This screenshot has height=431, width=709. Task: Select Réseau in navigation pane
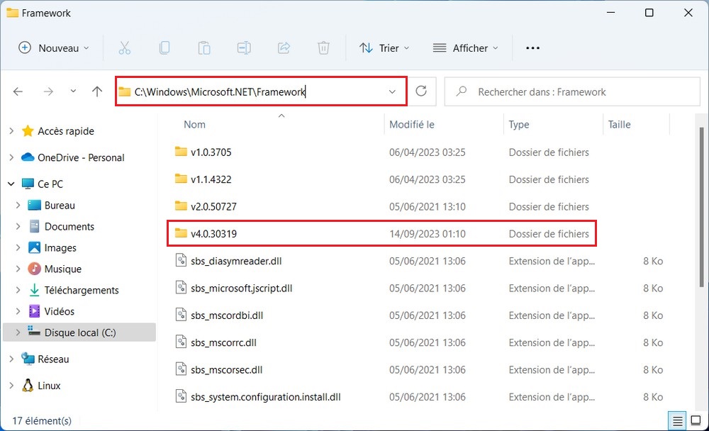point(53,359)
